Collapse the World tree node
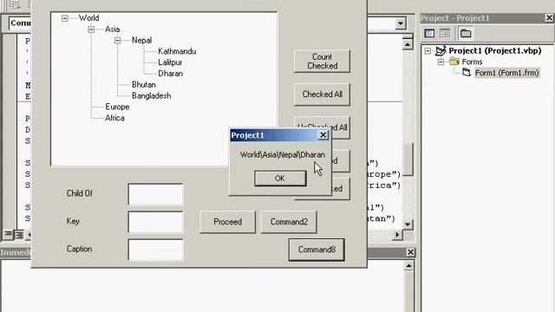The image size is (555, 312). pyautogui.click(x=65, y=18)
